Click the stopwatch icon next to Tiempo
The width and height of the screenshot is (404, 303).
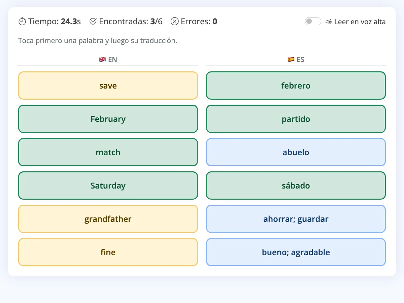[x=22, y=22]
